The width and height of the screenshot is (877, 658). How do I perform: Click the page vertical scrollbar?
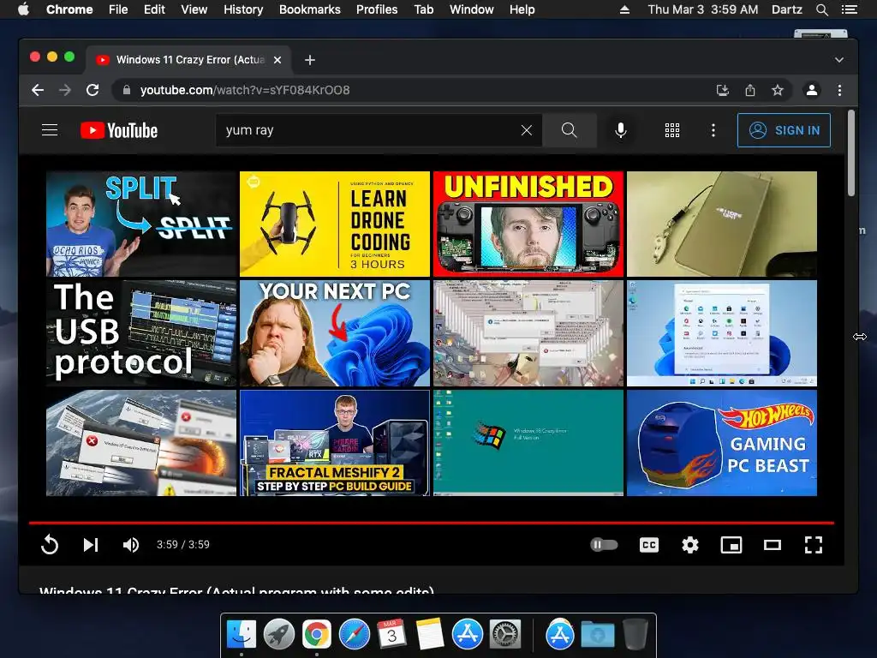click(850, 153)
